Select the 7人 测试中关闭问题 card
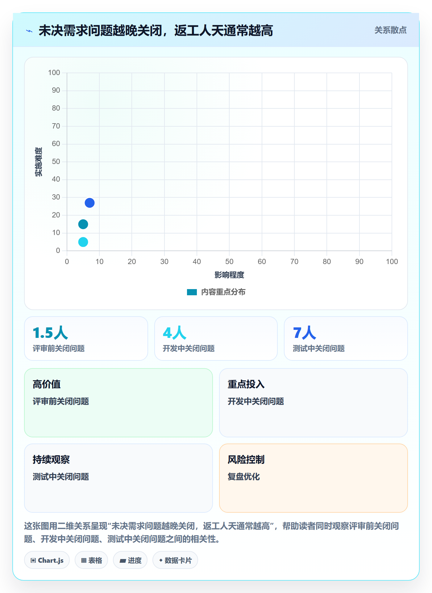 tap(346, 339)
